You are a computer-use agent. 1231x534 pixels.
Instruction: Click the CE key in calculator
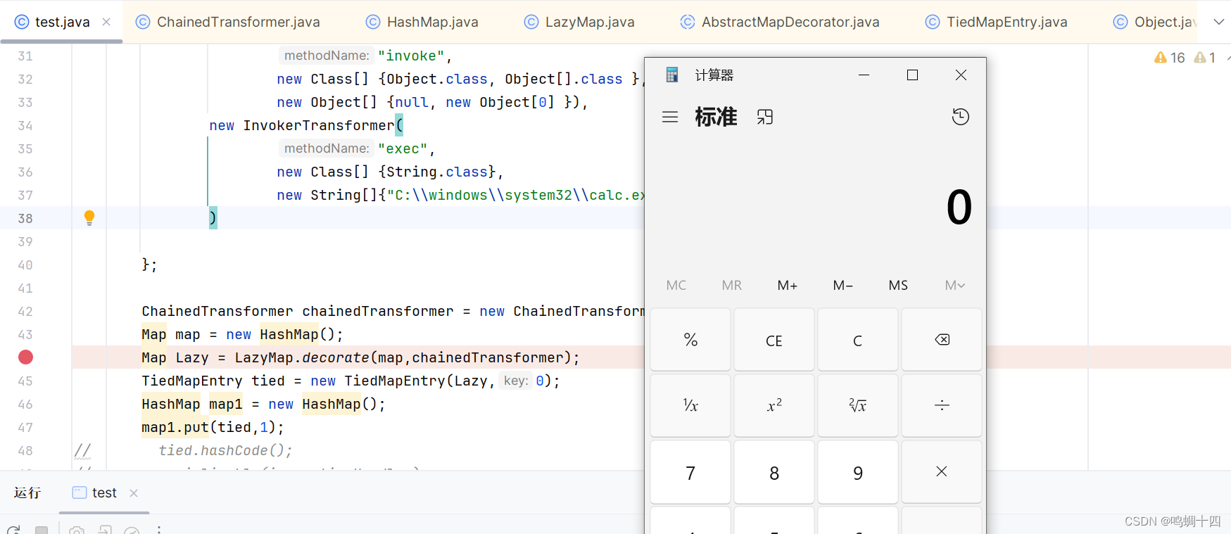[x=774, y=340]
